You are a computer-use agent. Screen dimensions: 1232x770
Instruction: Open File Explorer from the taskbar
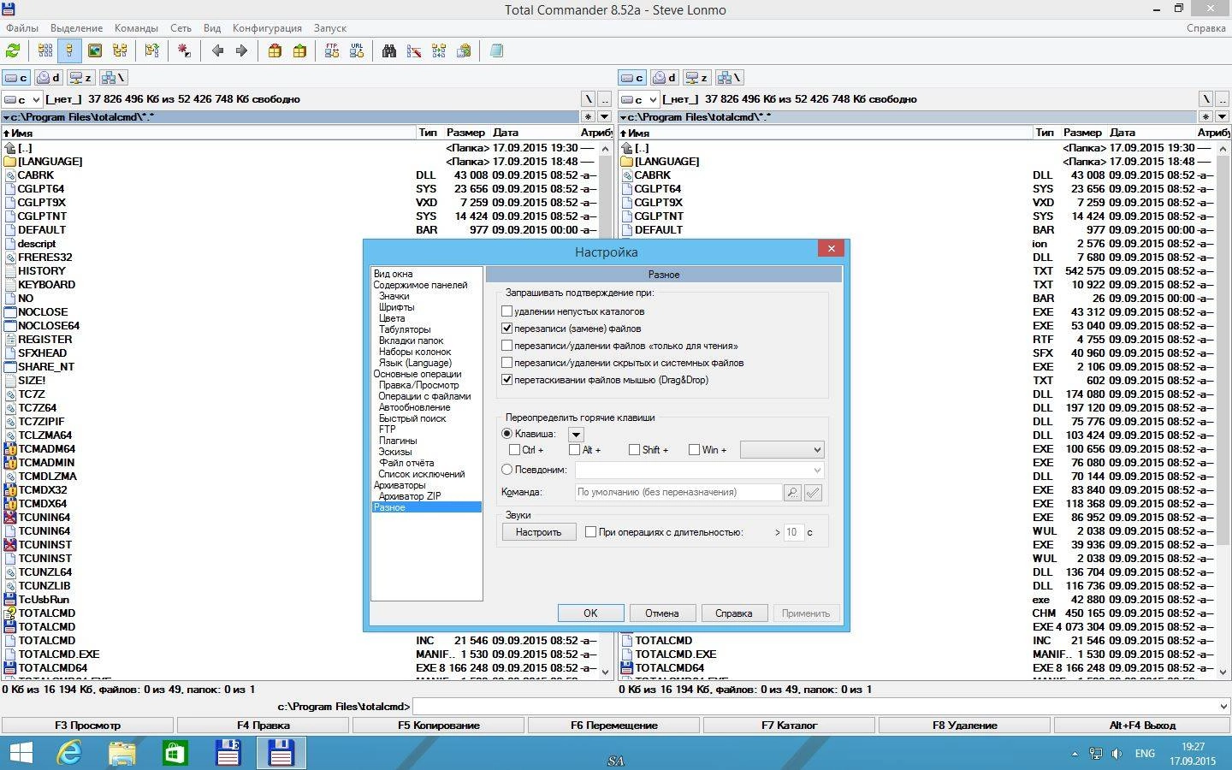click(121, 753)
